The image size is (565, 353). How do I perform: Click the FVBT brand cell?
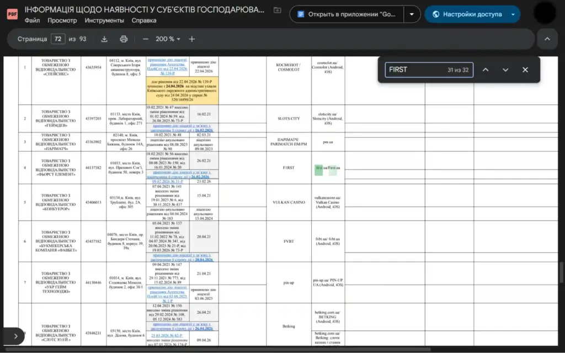click(x=289, y=242)
